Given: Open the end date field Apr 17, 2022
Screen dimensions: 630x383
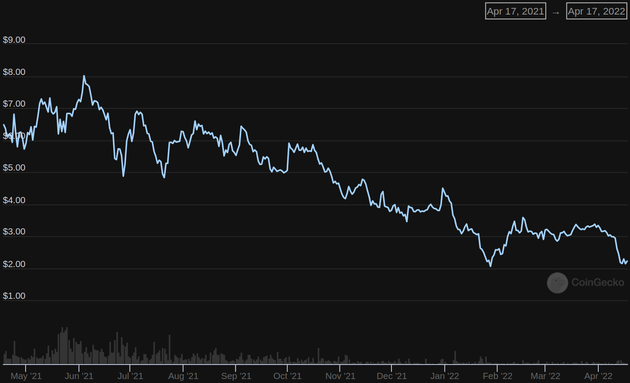Looking at the screenshot, I should tap(596, 11).
